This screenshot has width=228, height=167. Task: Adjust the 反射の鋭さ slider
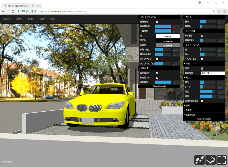pos(163,49)
